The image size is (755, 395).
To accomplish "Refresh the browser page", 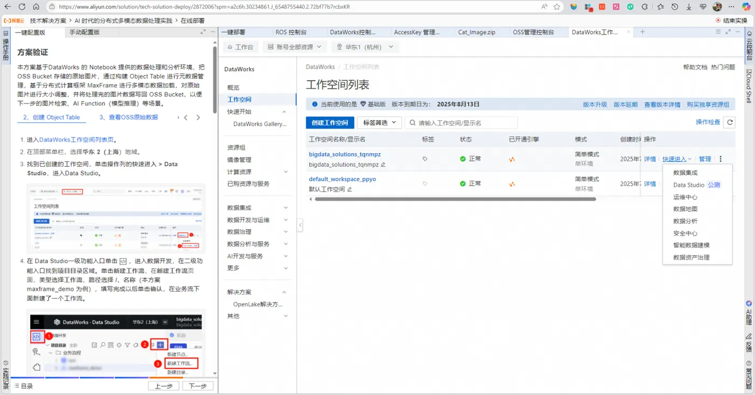I will [x=22, y=7].
